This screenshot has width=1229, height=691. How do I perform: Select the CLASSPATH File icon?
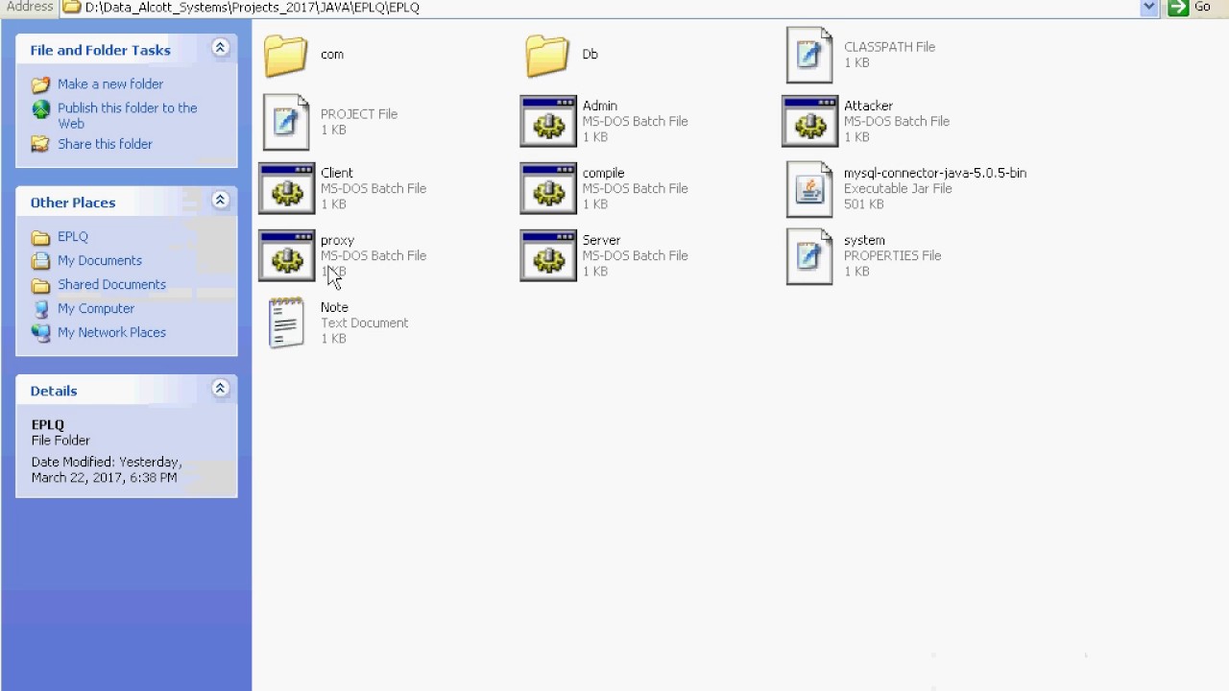pyautogui.click(x=809, y=55)
